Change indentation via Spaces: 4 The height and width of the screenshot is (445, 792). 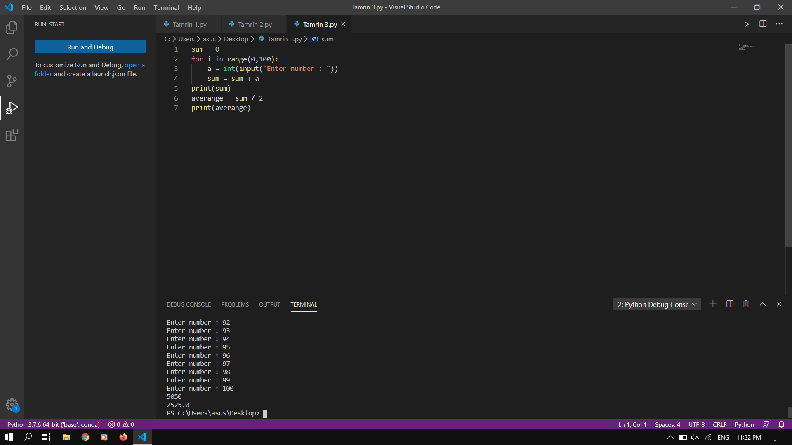click(667, 424)
